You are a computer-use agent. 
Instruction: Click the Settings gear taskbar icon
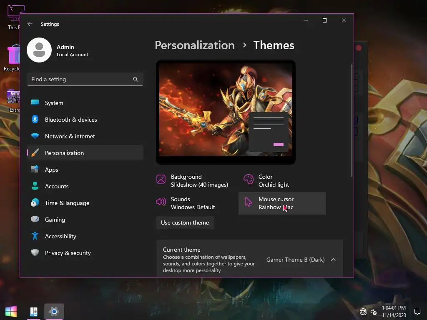[x=54, y=311]
